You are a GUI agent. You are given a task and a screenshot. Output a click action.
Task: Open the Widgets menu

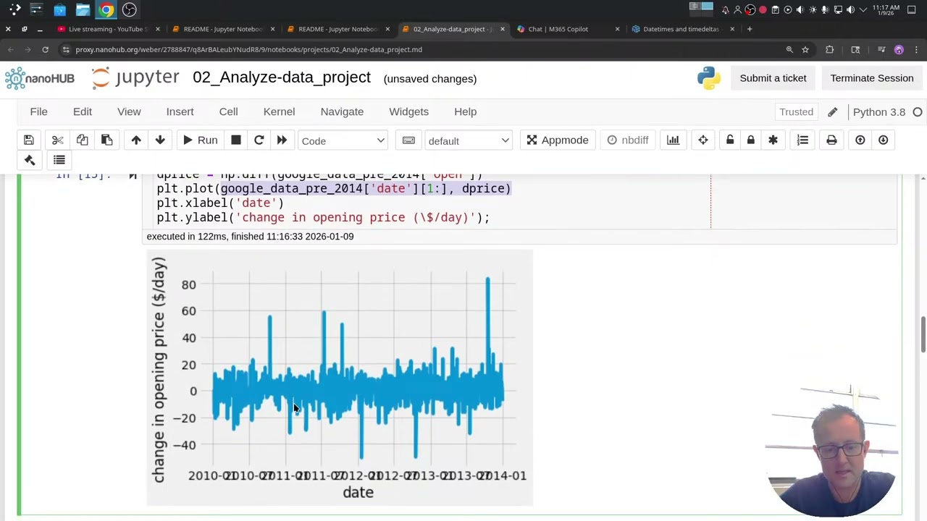[x=408, y=112]
